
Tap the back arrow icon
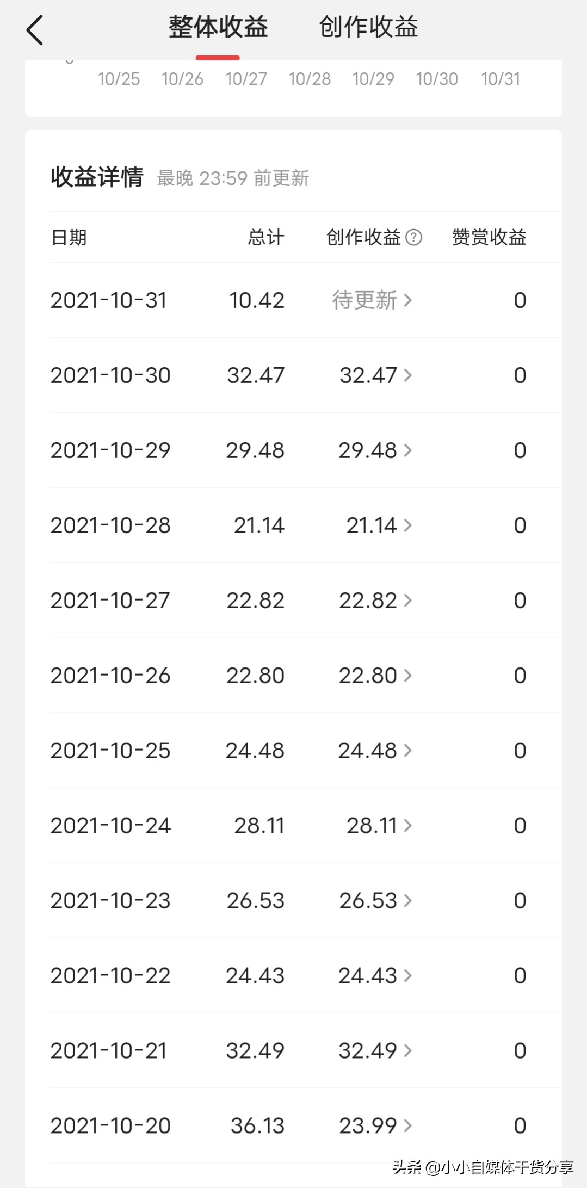click(x=35, y=30)
